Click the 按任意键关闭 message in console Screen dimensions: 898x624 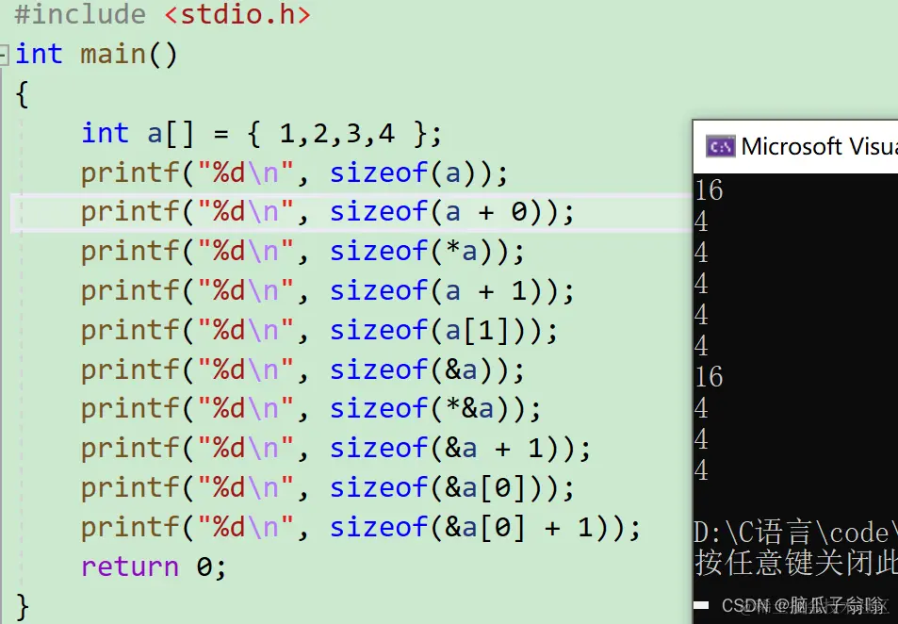click(795, 562)
